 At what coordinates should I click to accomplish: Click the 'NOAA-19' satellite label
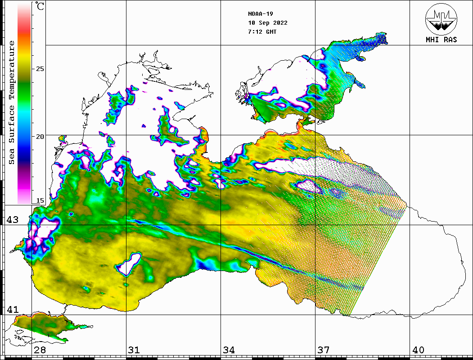(x=260, y=14)
